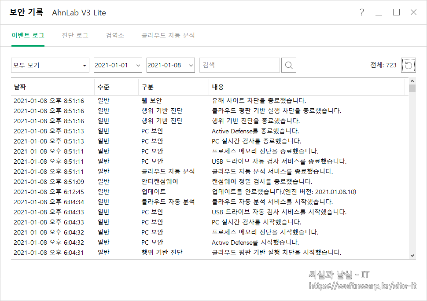
Task: Switch to the 이벤트 로그 tab
Action: point(28,35)
